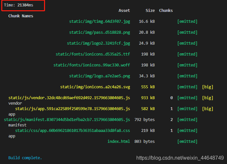Screen dimensions: 227x164
Task: Click the 219 kB size value
Action: (x=148, y=131)
